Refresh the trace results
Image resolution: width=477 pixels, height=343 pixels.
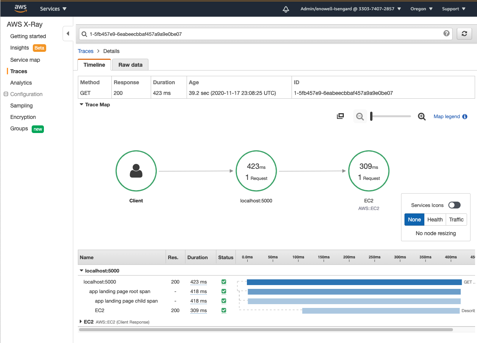click(464, 34)
